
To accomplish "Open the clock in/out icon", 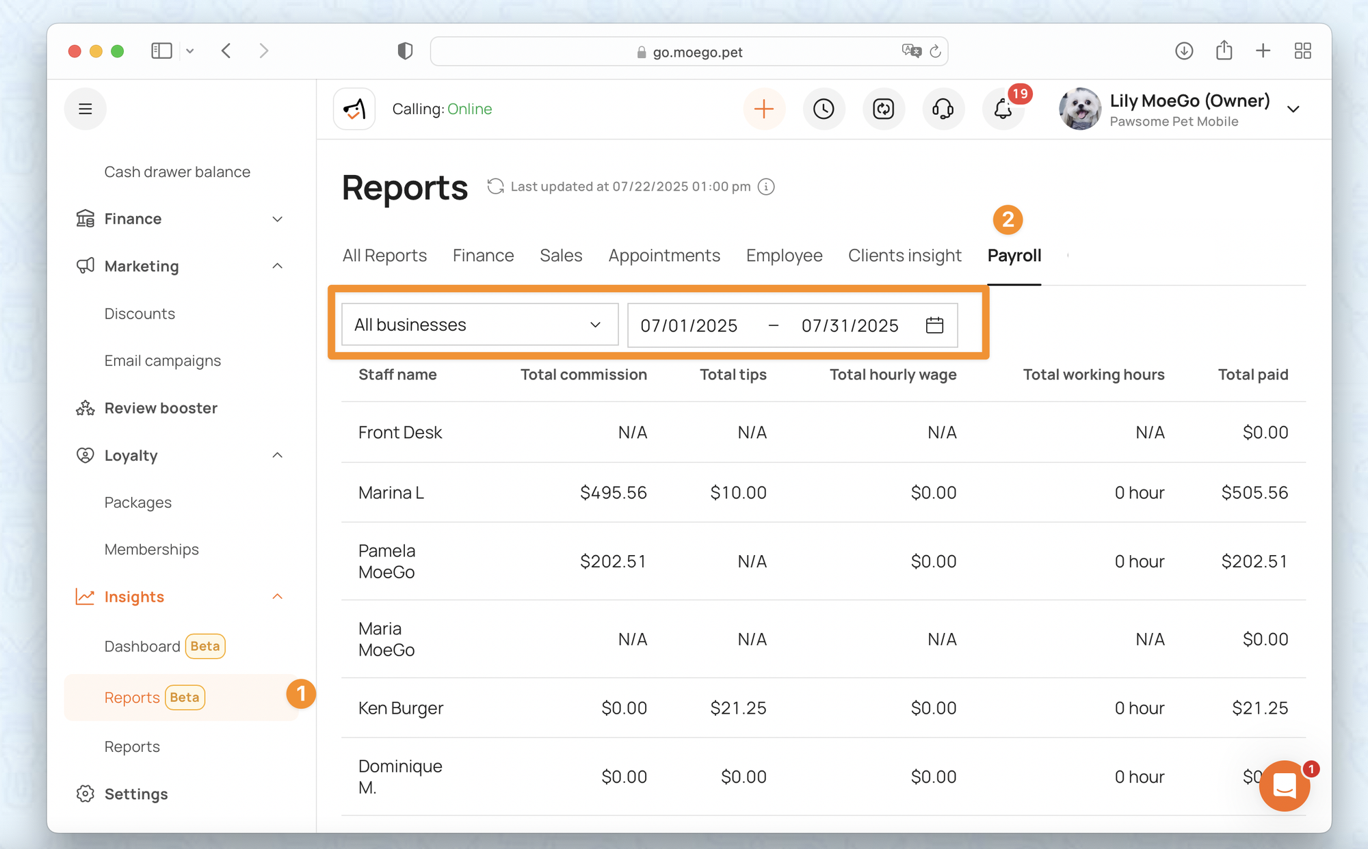I will pyautogui.click(x=824, y=109).
